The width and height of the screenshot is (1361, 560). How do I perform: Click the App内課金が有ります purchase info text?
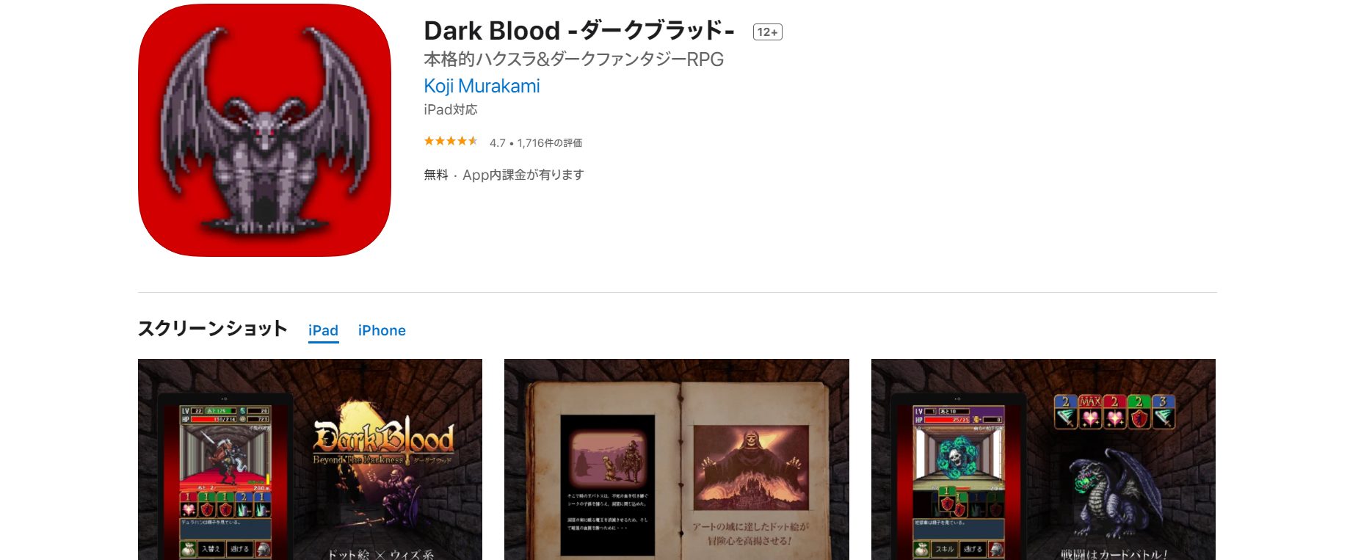point(523,175)
